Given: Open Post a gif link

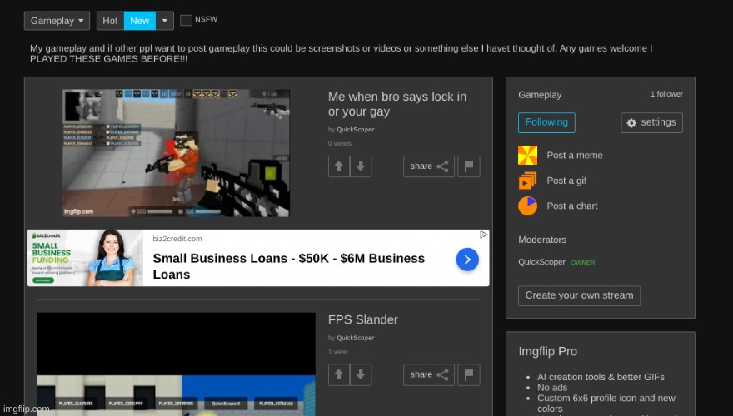Looking at the screenshot, I should coord(566,181).
